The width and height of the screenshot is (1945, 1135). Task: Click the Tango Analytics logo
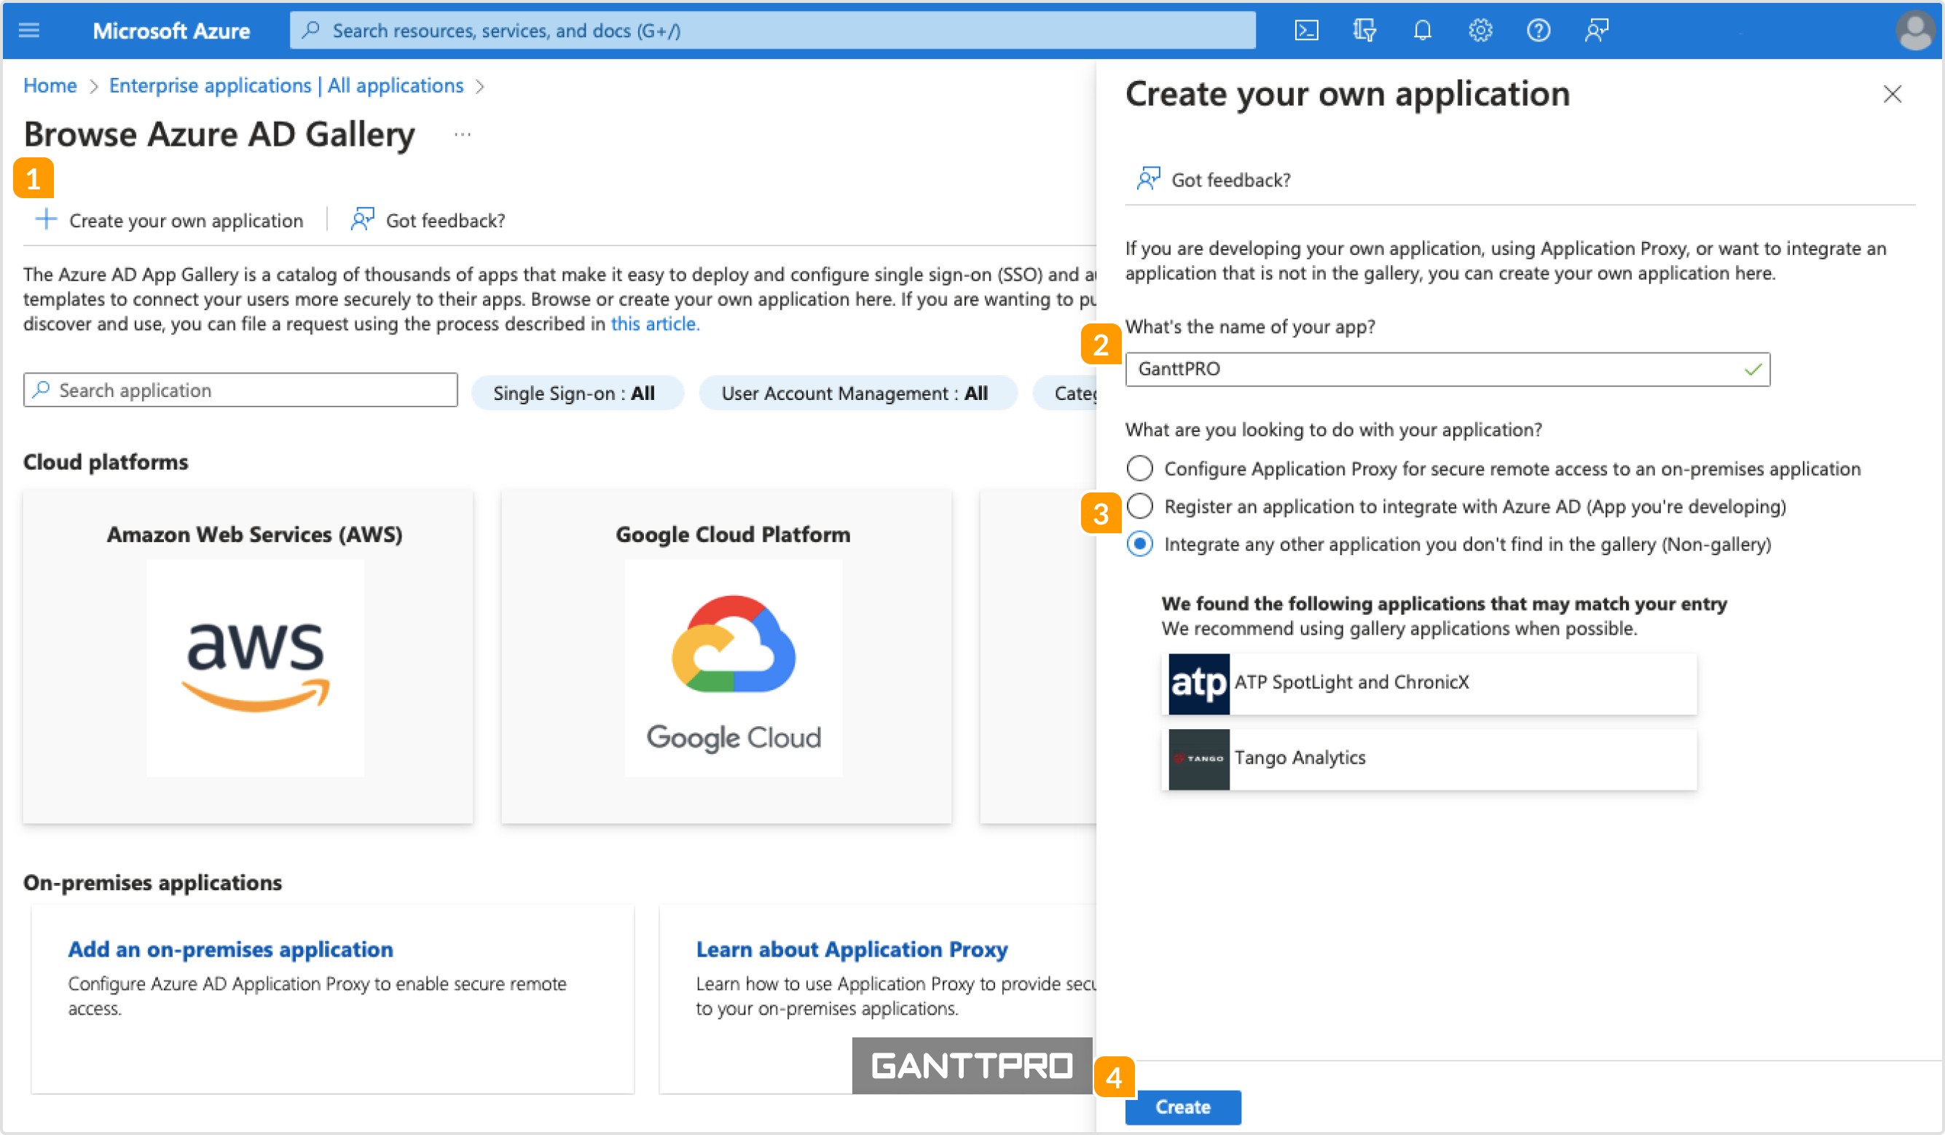click(x=1198, y=759)
